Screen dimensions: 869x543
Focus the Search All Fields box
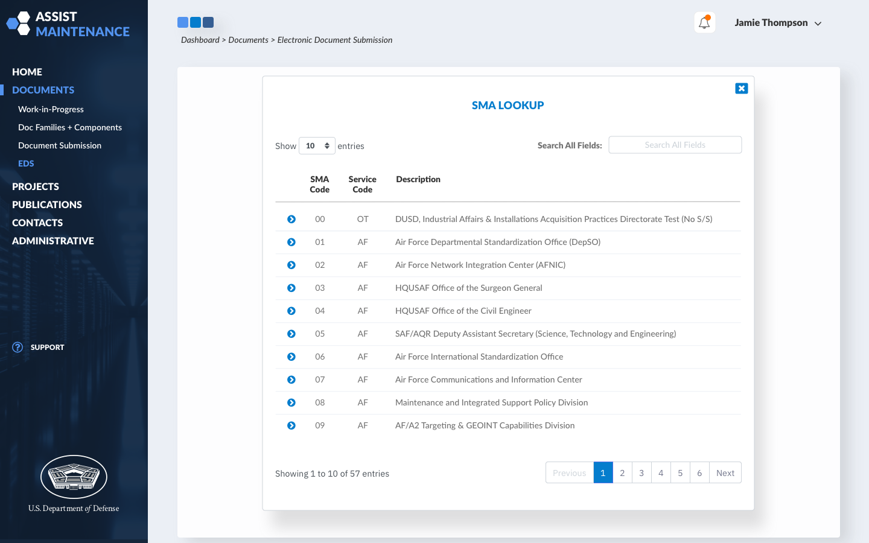675,145
